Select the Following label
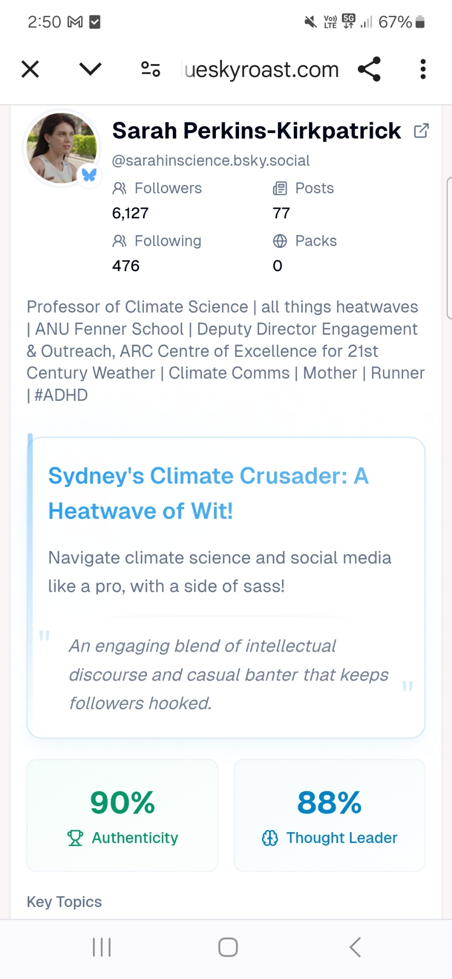The height and width of the screenshot is (979, 452). 167,241
